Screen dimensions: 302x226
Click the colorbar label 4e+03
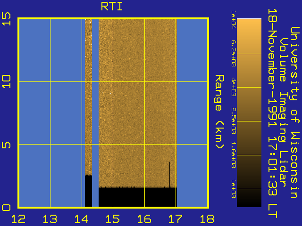pyautogui.click(x=234, y=87)
